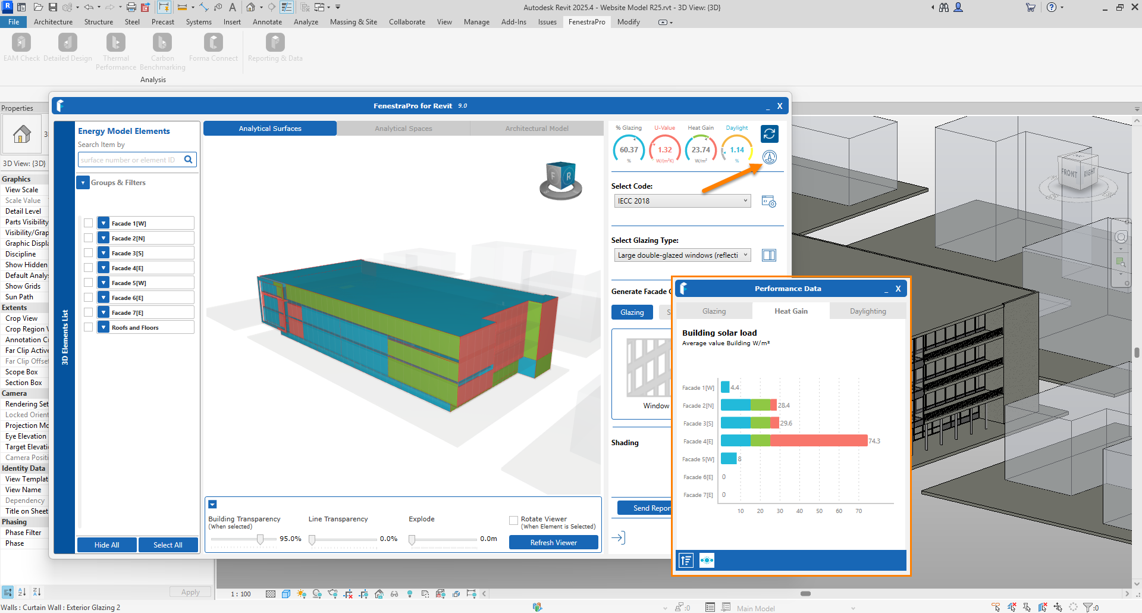
Task: Click the chart list icon in Performance Data footer
Action: 686,561
